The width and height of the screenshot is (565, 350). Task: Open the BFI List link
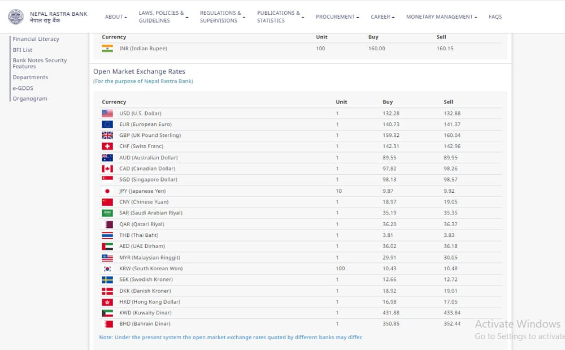pyautogui.click(x=23, y=50)
